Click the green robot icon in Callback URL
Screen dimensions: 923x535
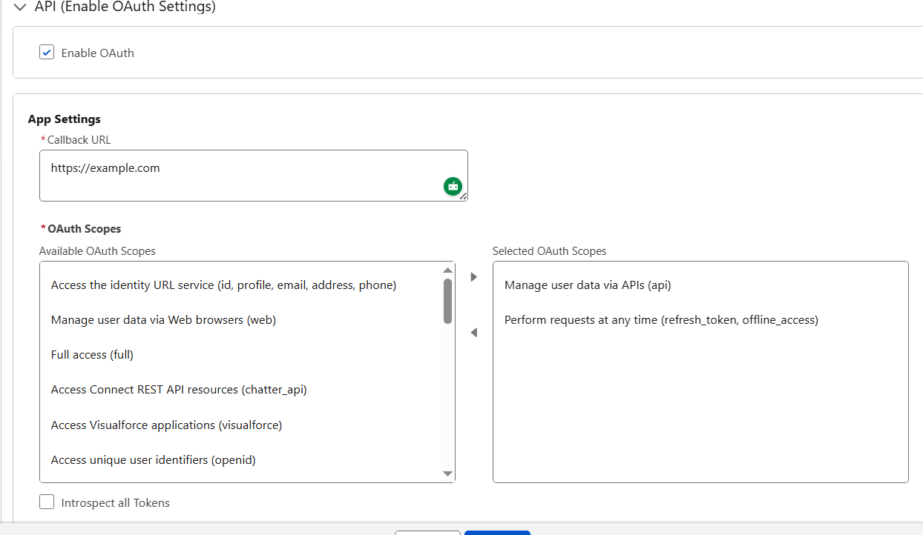point(453,187)
